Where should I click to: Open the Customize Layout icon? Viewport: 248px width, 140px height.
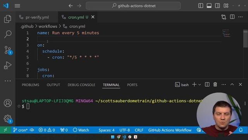[x=226, y=6]
